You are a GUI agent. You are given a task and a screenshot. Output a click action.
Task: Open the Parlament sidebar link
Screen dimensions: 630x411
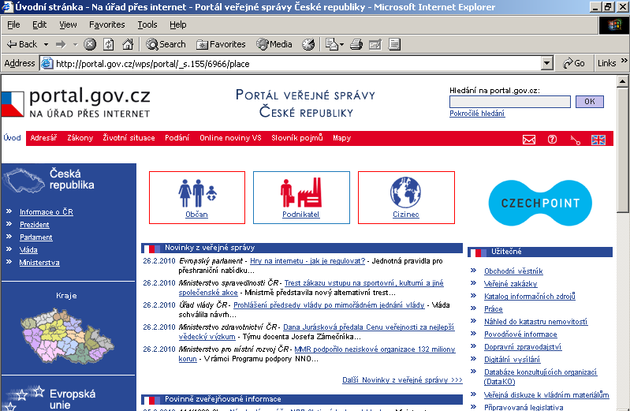[36, 237]
